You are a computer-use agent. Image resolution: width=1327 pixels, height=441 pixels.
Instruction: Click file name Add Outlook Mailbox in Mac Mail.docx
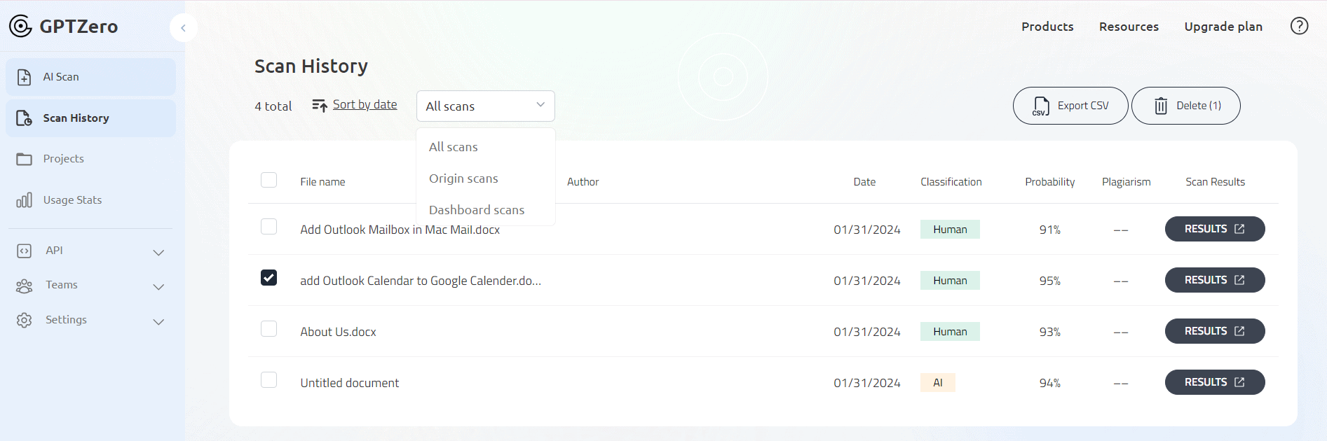tap(400, 230)
